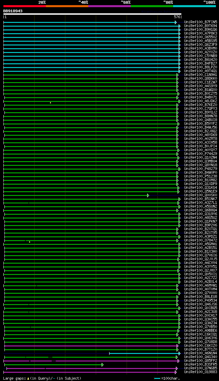The height and width of the screenshot is (381, 219).
Task: Click the BB918943 query name label
Action: pos(13,11)
